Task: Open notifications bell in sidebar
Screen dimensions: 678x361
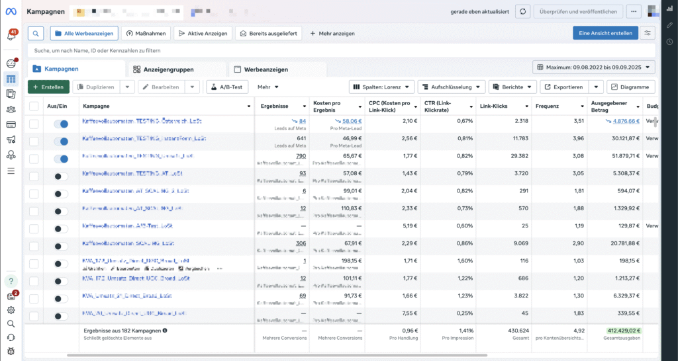Action: coord(11,34)
